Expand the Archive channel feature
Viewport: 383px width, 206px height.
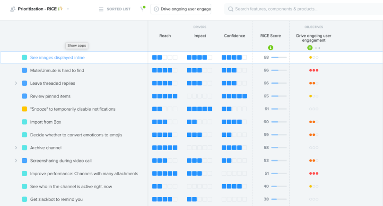16,148
